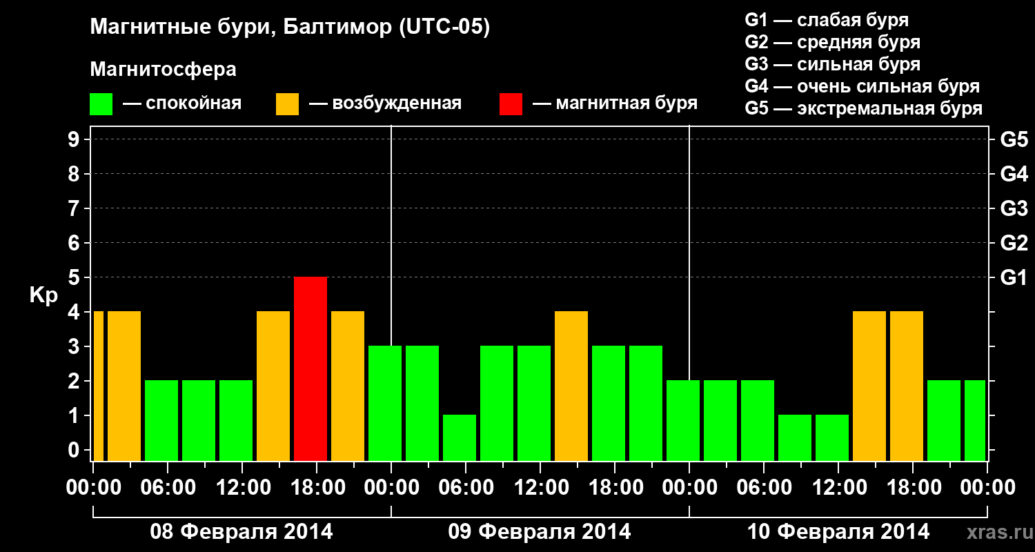Select the lowest green bar on 09 Февраля
This screenshot has height=552, width=1035.
[x=460, y=437]
